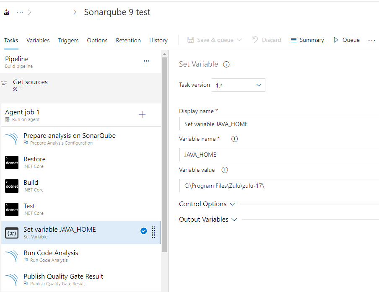Image resolution: width=379 pixels, height=292 pixels.
Task: Toggle the checkmark on Set variable JAVA_HOME
Action: pos(143,231)
